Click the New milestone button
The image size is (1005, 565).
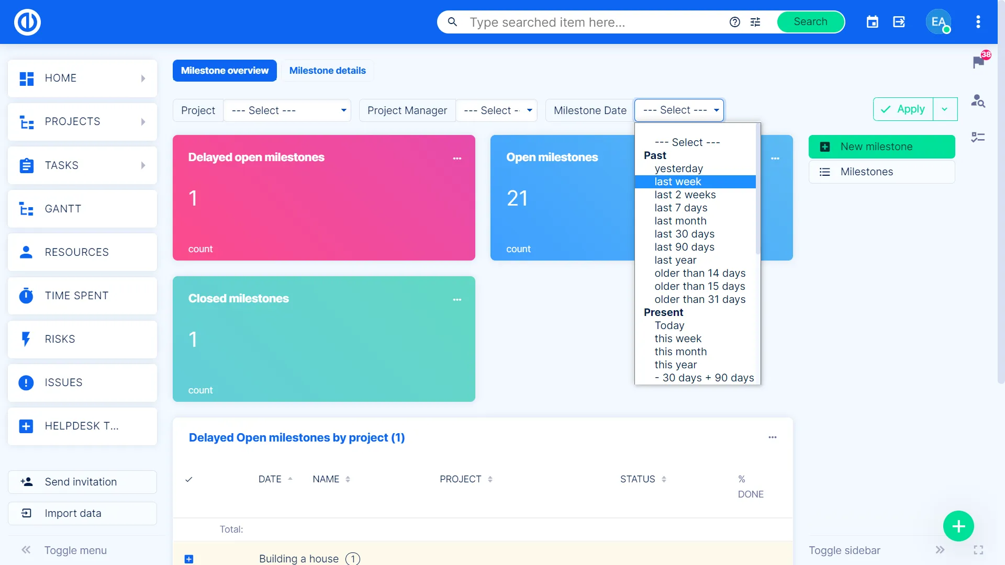[x=881, y=146]
